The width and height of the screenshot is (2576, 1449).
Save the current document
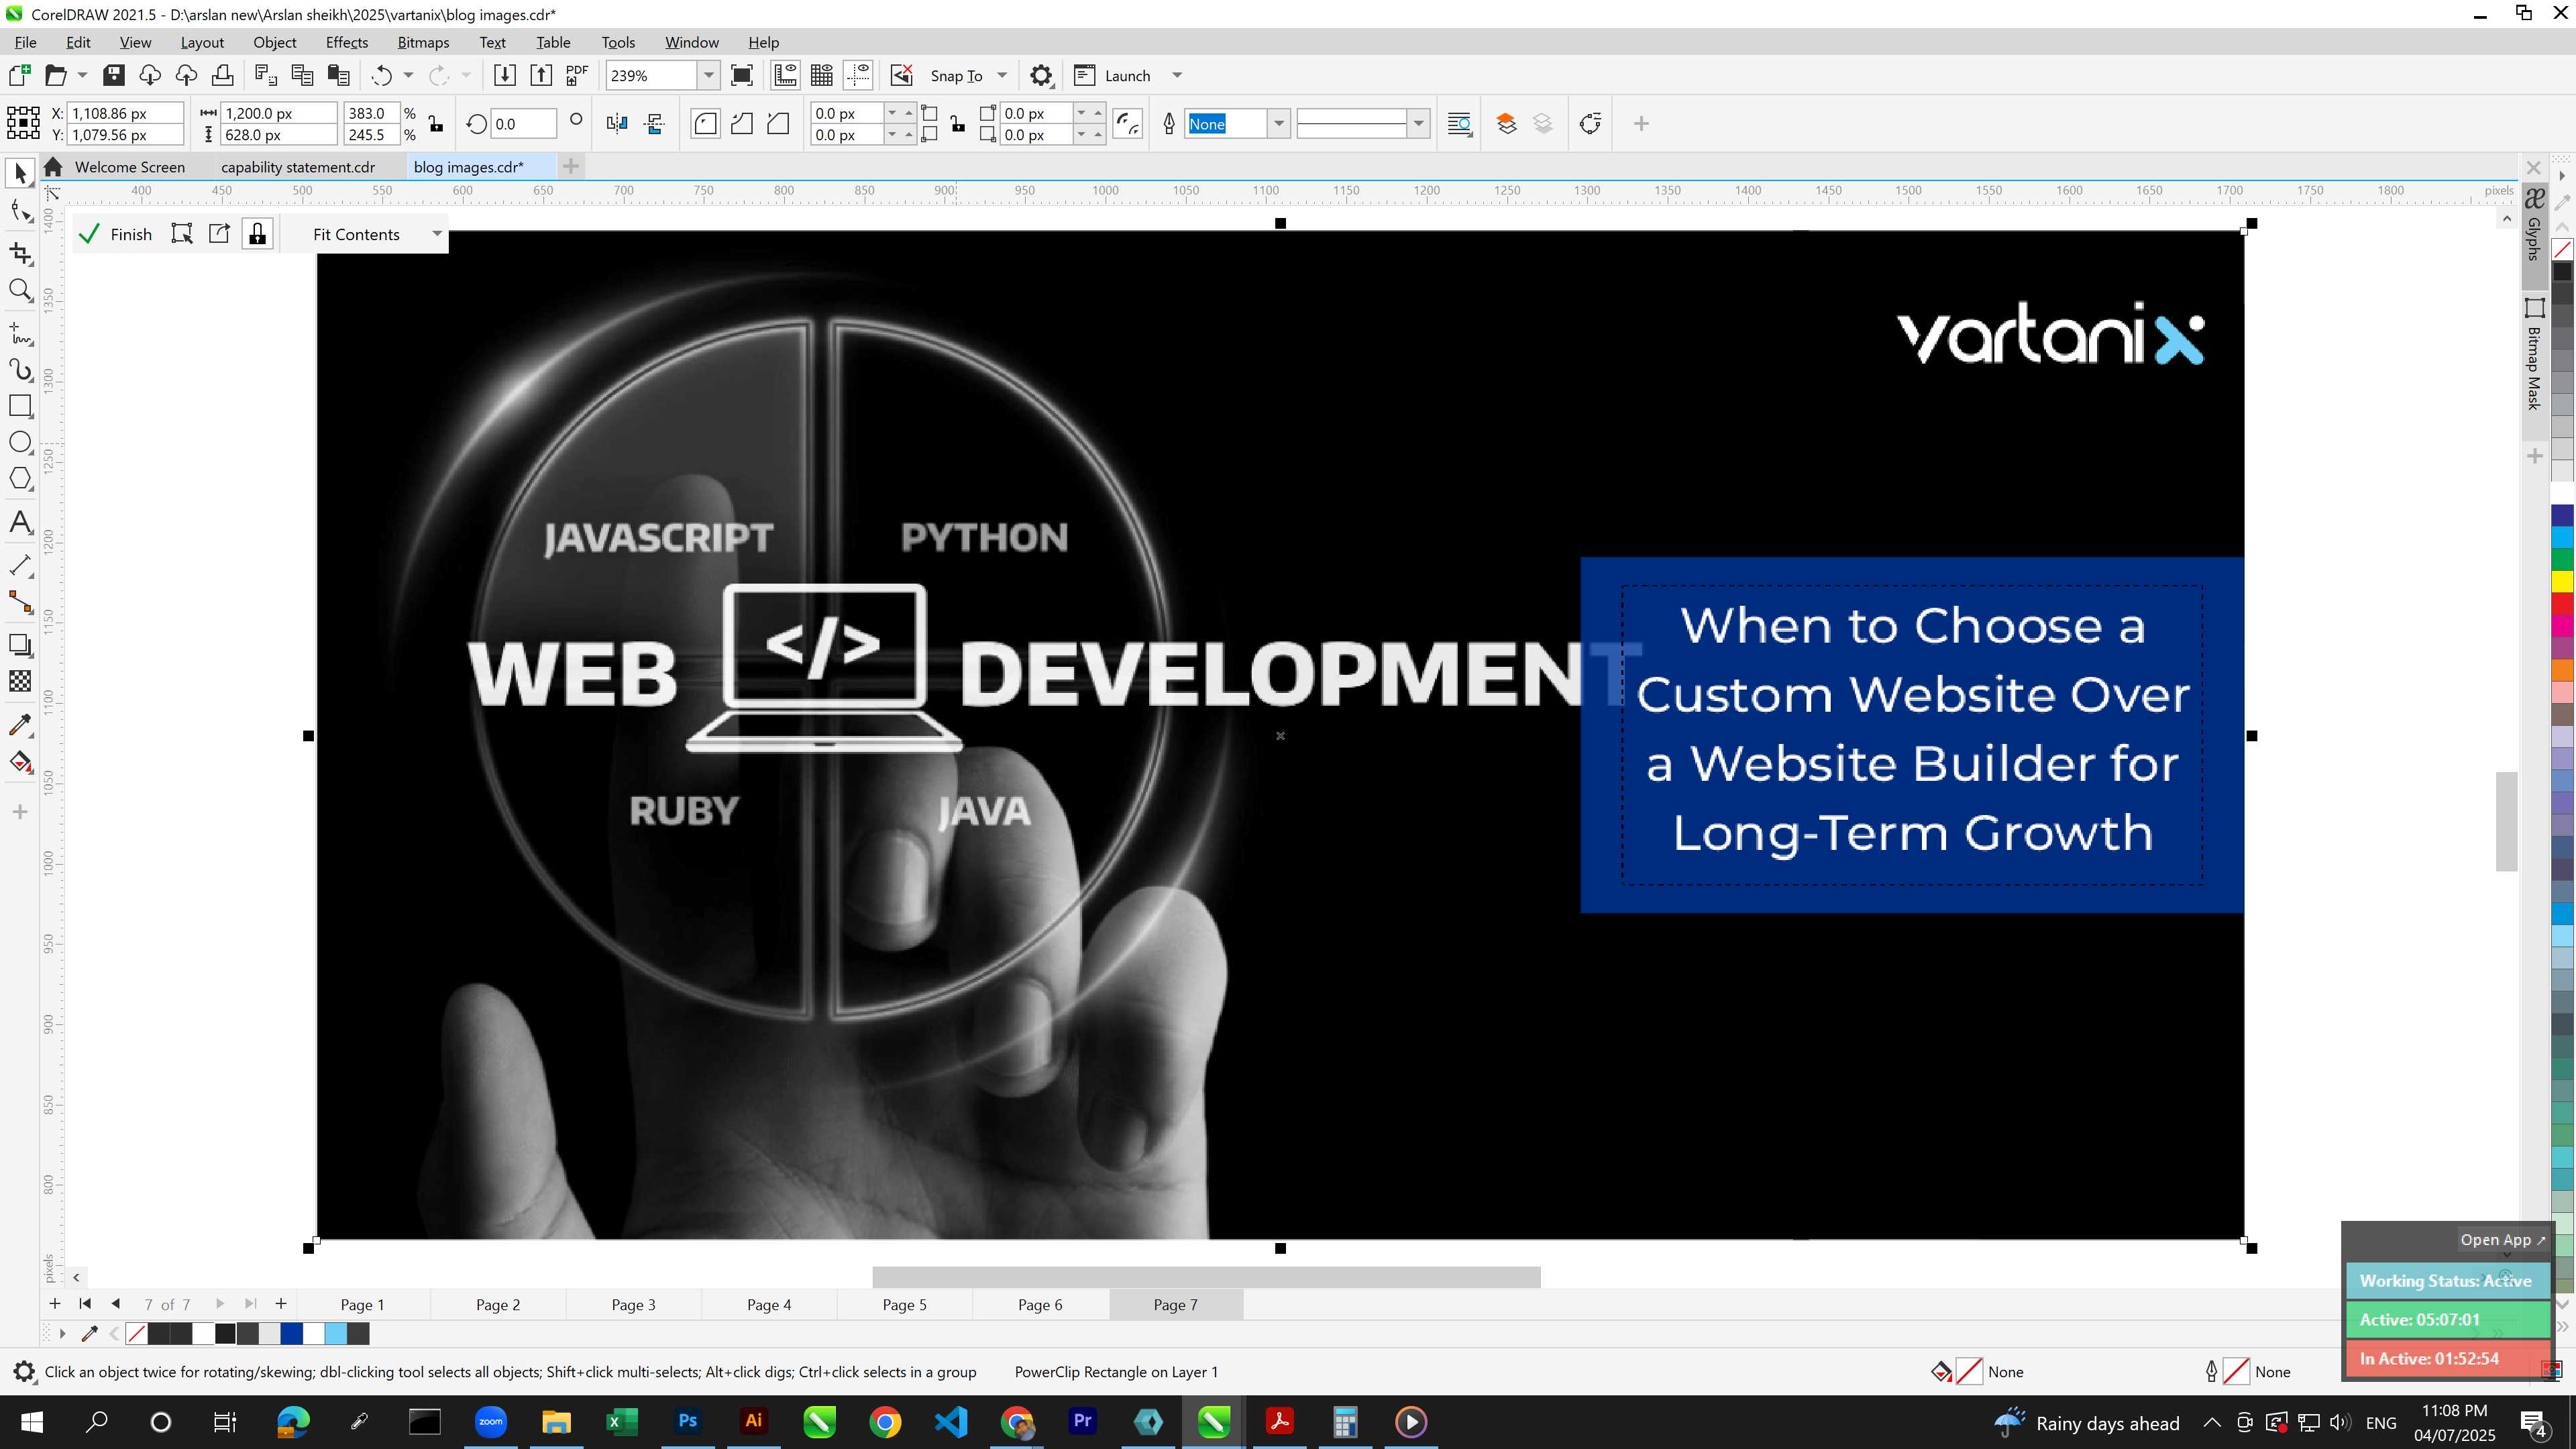(x=113, y=75)
